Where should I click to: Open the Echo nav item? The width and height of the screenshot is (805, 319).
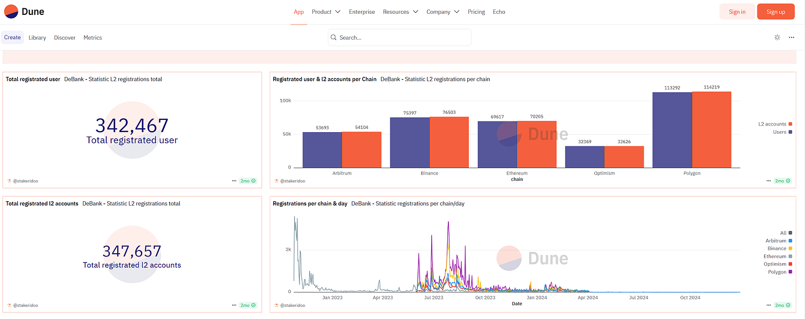[499, 12]
